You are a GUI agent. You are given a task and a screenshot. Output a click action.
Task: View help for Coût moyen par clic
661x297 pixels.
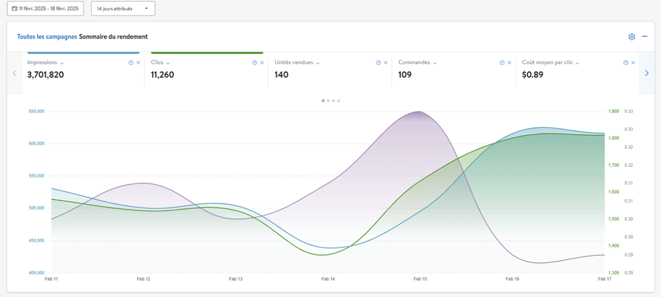(626, 62)
